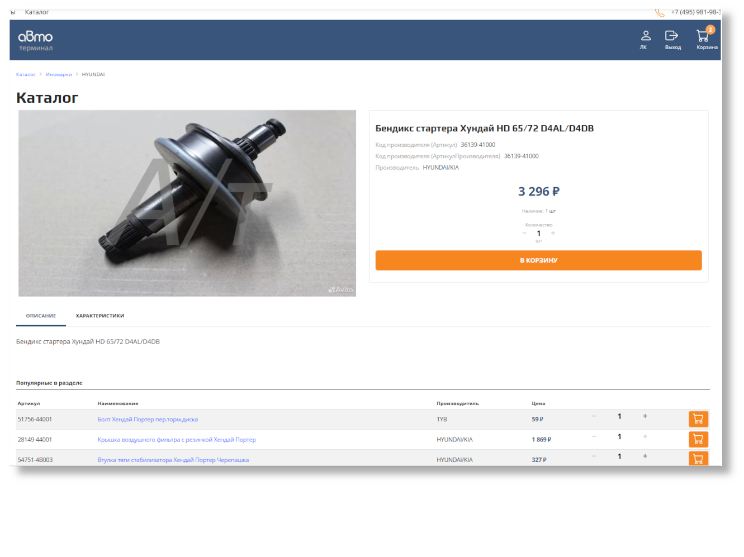Click article number 51756-44001
This screenshot has height=557, width=744.
tap(35, 420)
